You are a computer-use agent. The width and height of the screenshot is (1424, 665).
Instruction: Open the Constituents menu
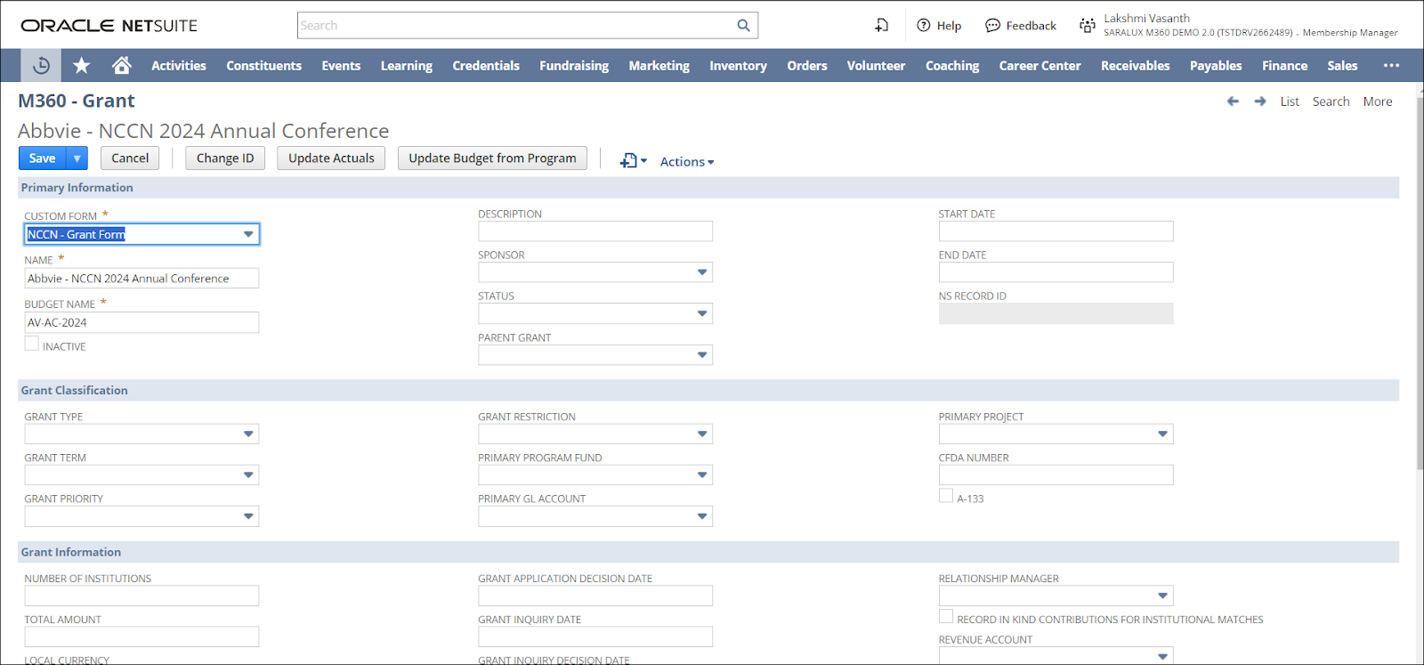263,66
